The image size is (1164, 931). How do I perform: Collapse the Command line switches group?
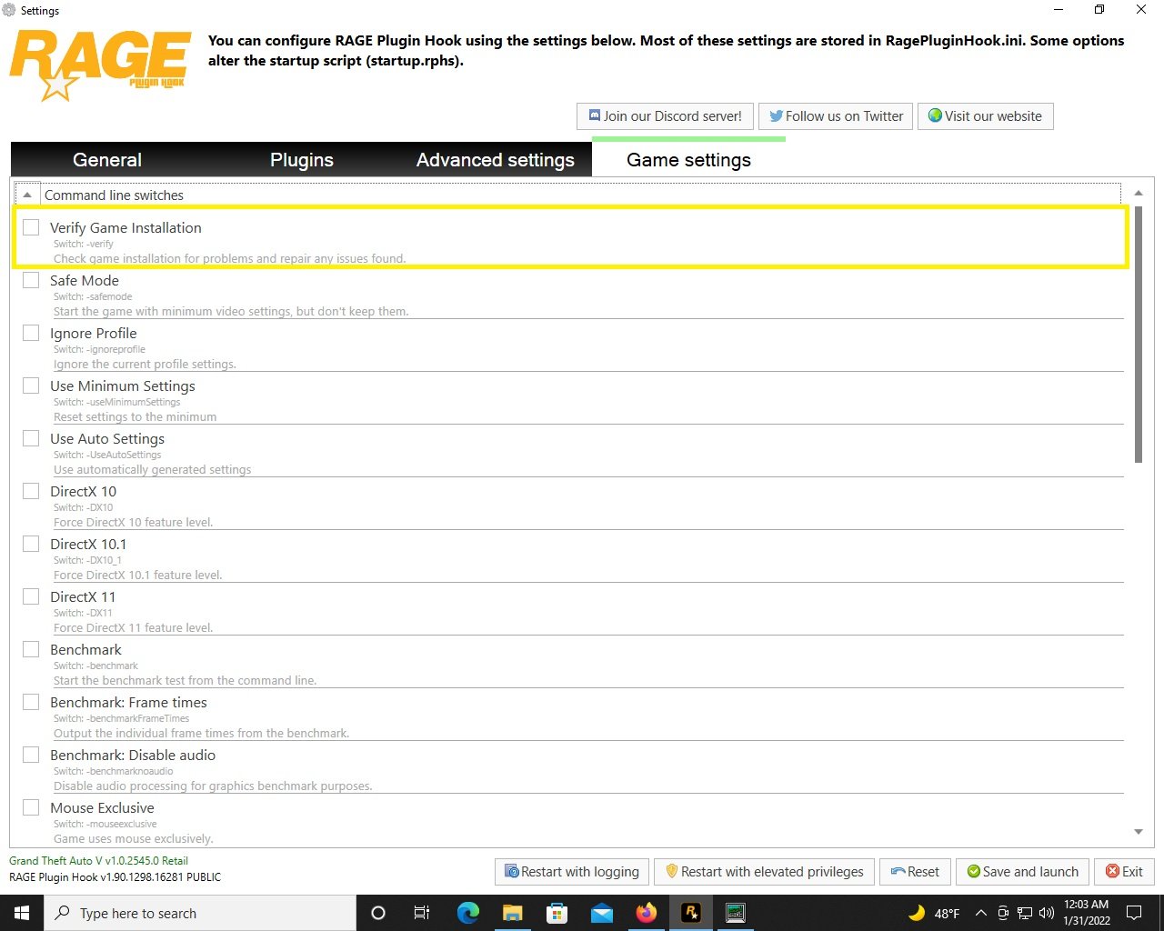(27, 195)
